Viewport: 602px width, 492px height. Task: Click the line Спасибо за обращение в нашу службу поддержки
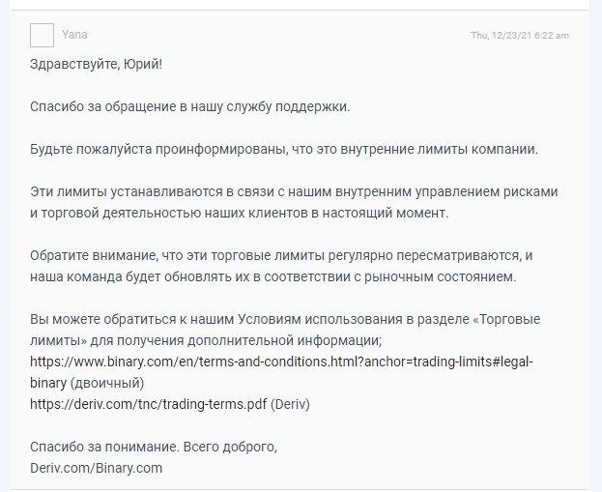tap(190, 106)
